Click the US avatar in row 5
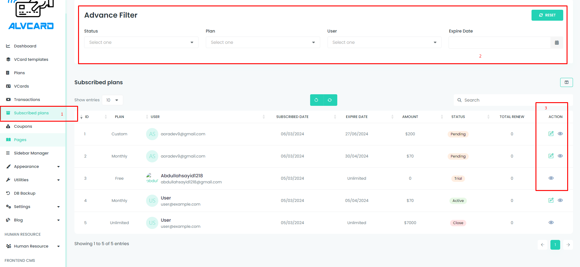The height and width of the screenshot is (267, 580). click(x=152, y=223)
